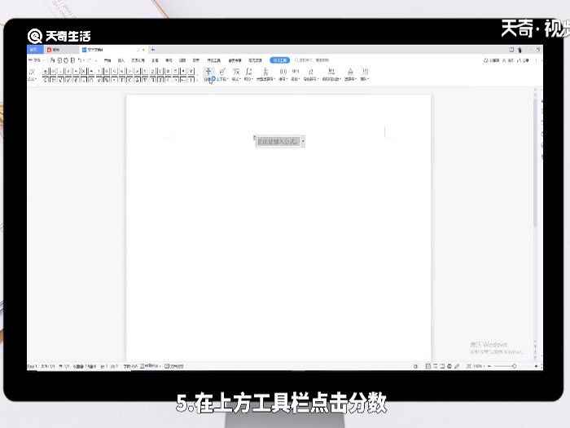
Task: Open the Docer Resources ribbon tab
Action: click(255, 60)
